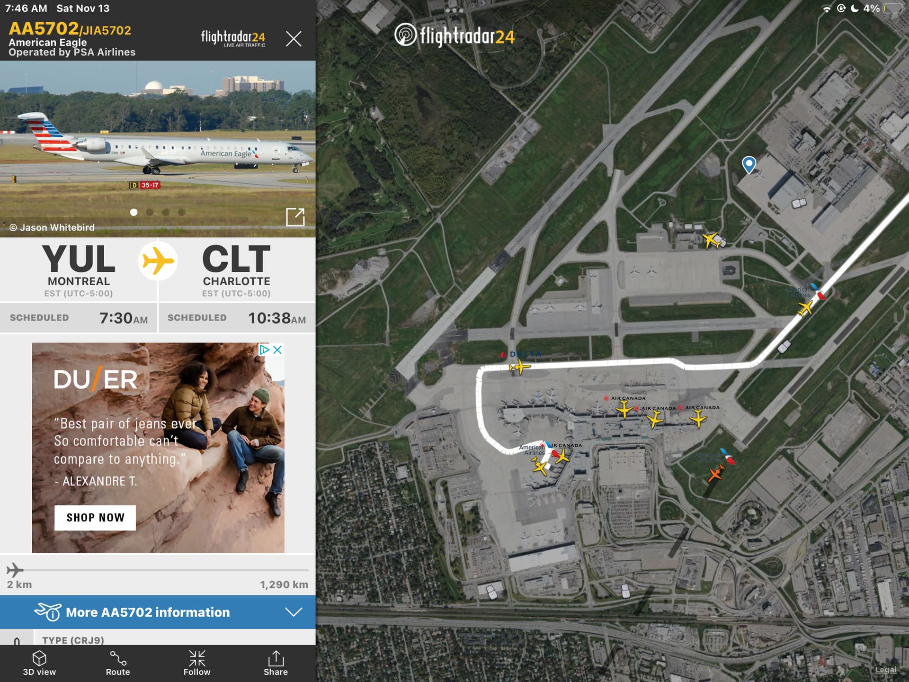Viewport: 909px width, 682px height.
Task: Click the chevron on the blue information bar
Action: pyautogui.click(x=294, y=612)
